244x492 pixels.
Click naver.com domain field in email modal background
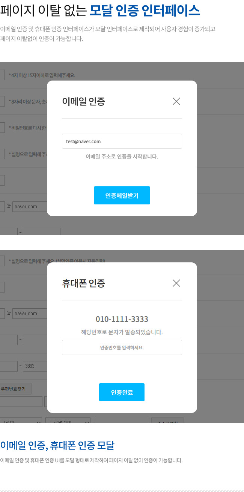tap(30, 207)
